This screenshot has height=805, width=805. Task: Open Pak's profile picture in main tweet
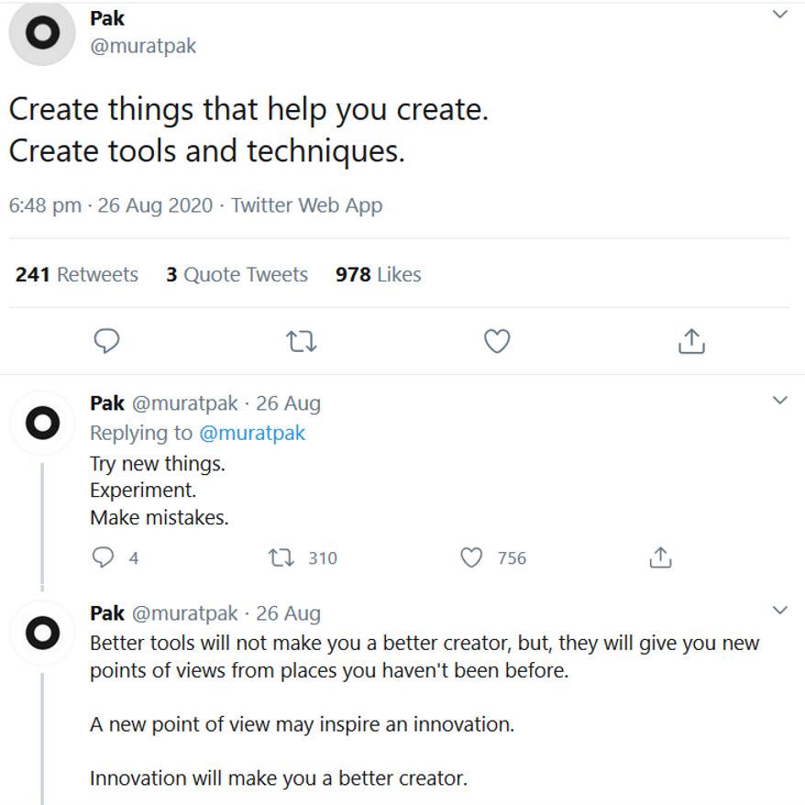click(40, 34)
